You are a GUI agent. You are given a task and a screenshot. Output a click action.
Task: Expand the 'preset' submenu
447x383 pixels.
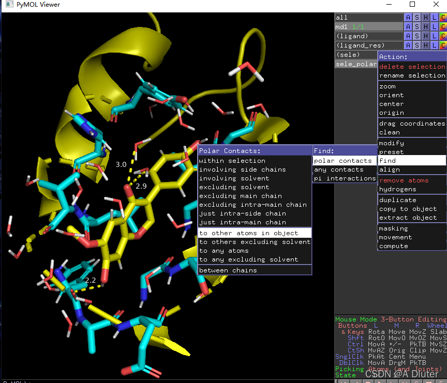[x=412, y=152]
